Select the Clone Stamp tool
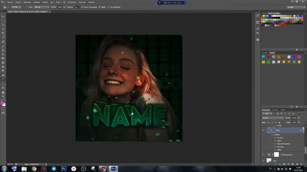Screen dimensions: 307x172 click(3, 50)
